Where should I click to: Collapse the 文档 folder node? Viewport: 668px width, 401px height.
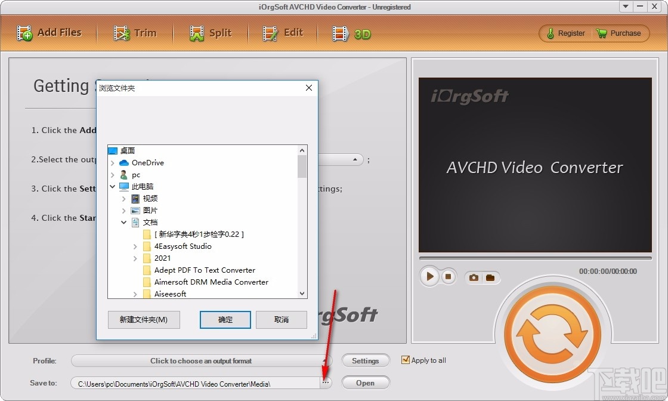tap(123, 222)
